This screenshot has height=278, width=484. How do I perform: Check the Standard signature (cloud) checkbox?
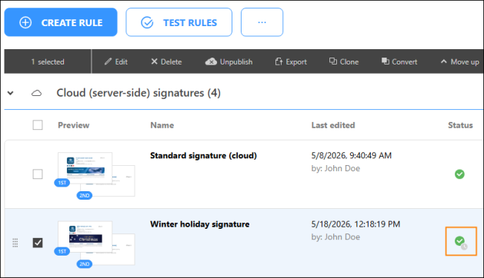click(38, 174)
